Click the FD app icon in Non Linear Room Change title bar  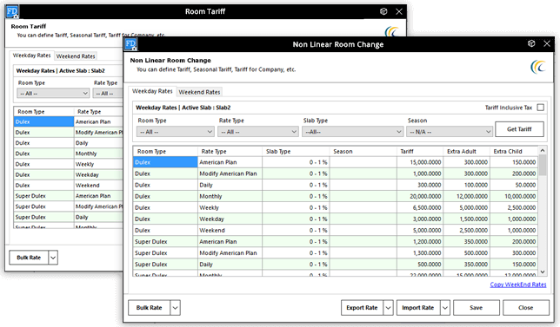[x=130, y=44]
